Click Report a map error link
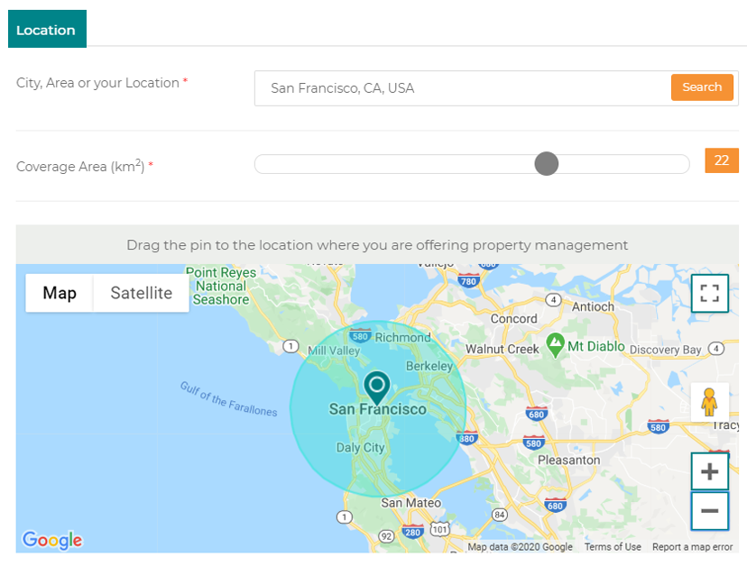 (x=692, y=547)
